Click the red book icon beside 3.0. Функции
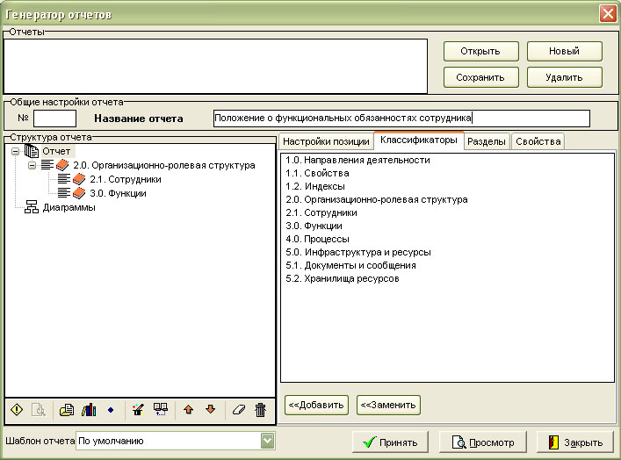Screen dimensions: 621x460 point(79,193)
